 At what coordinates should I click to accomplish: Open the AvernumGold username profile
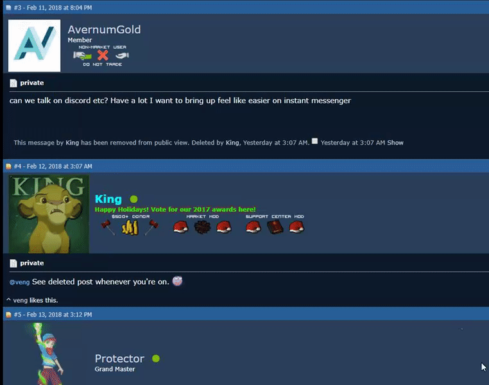pos(104,30)
